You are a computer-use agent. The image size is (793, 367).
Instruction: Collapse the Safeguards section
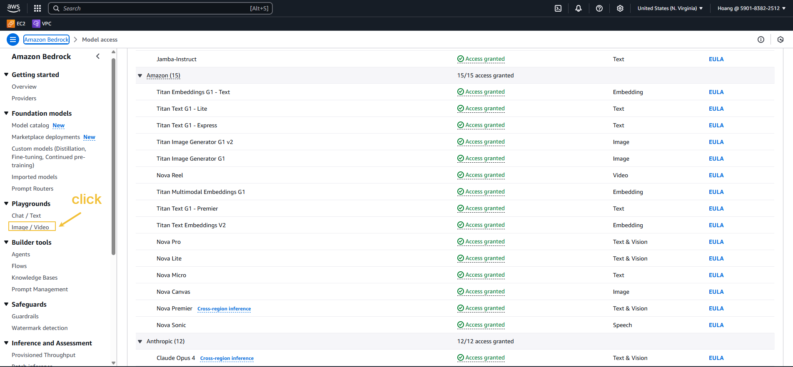coord(6,304)
